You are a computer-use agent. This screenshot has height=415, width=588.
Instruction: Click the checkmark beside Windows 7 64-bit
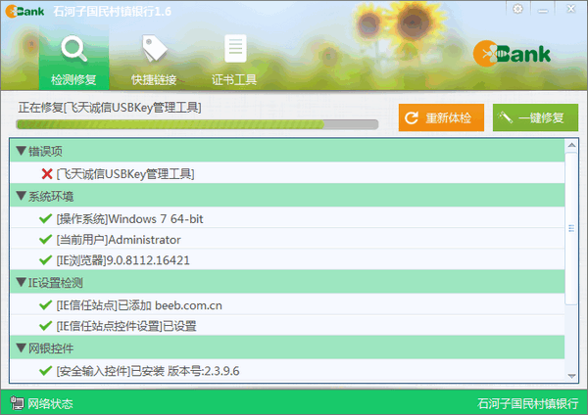pyautogui.click(x=46, y=218)
